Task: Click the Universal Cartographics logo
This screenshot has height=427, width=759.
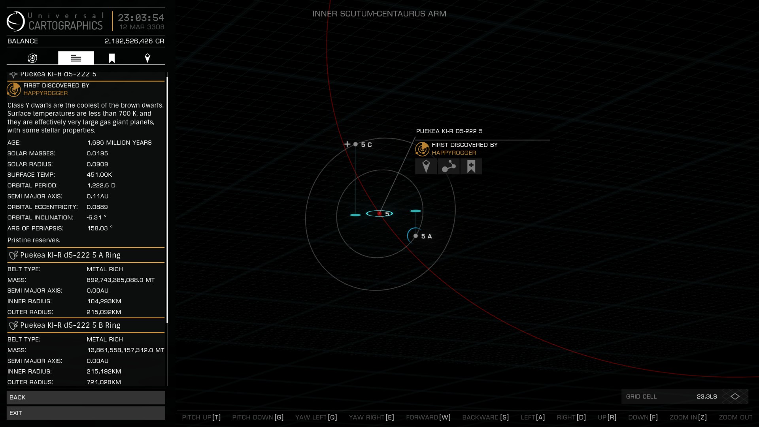Action: tap(16, 21)
